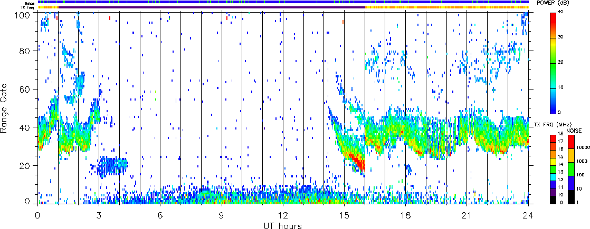The height and width of the screenshot is (229, 590).
Task: Click x-axis tick label 6
Action: tap(160, 215)
